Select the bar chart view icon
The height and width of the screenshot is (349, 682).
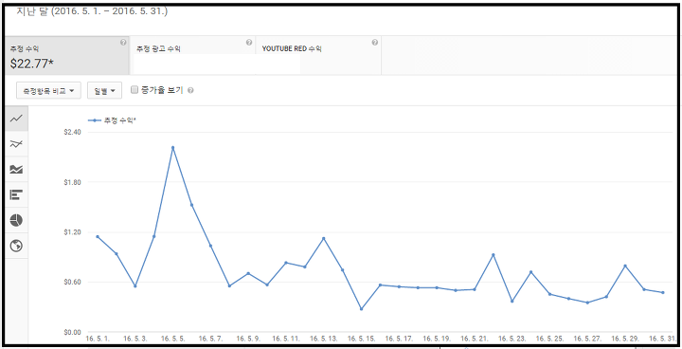pos(16,194)
